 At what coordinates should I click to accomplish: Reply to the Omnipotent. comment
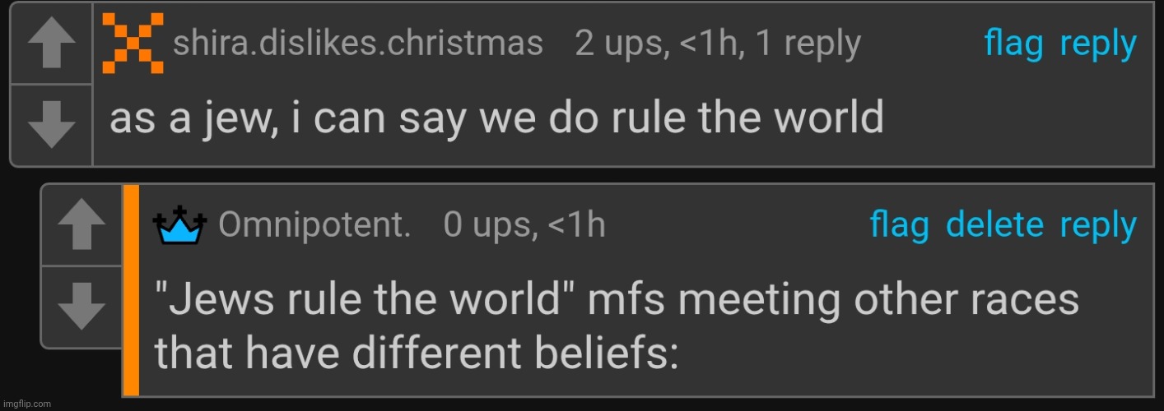click(x=1098, y=225)
